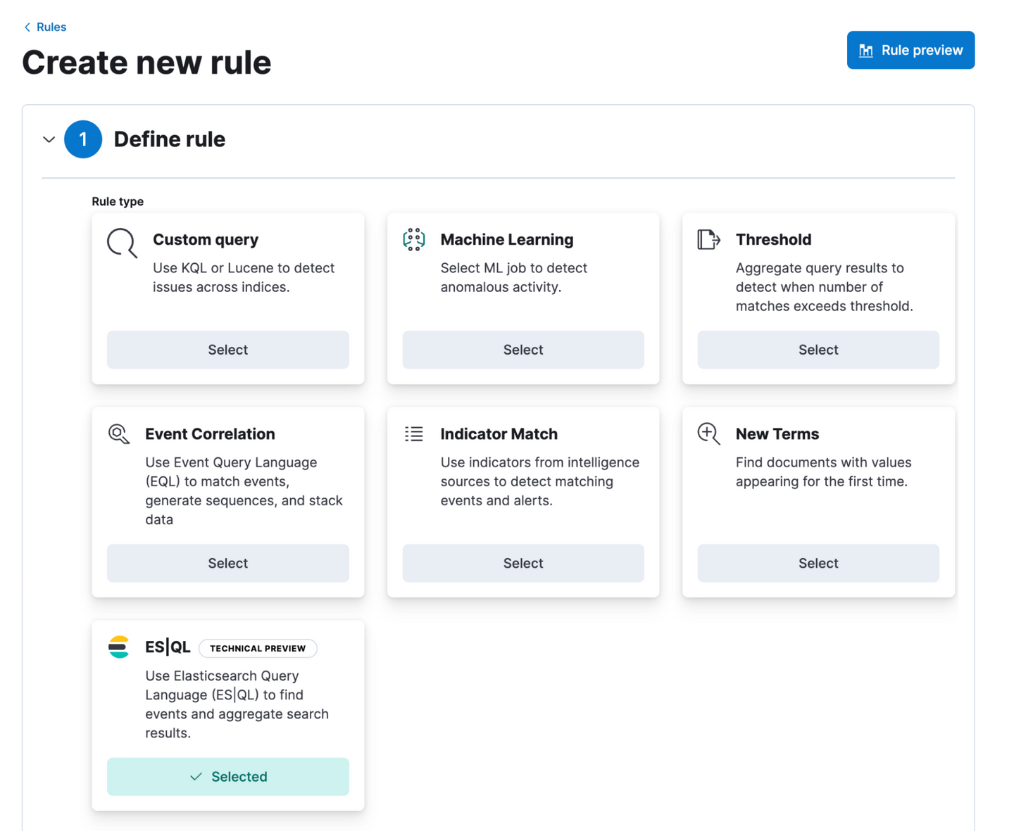Select the New Terms rule type
Viewport: 1014px width, 831px height.
coord(818,563)
